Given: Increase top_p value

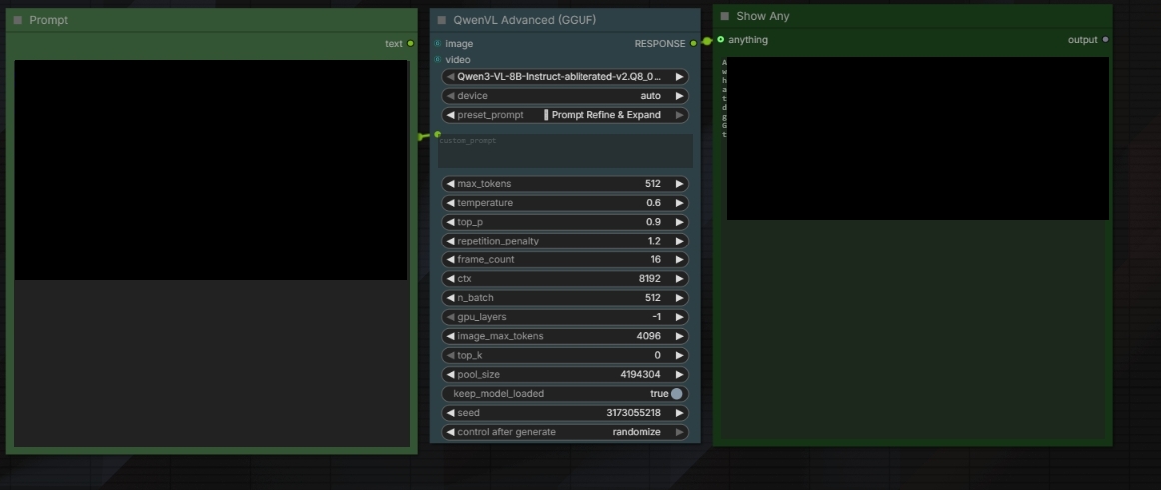Looking at the screenshot, I should click(x=679, y=222).
